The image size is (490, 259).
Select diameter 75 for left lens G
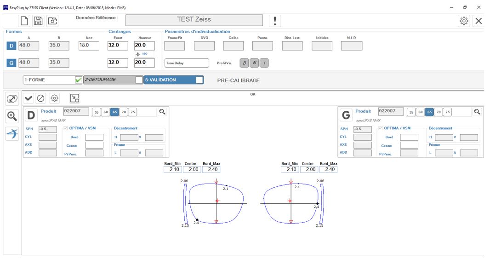click(x=448, y=112)
